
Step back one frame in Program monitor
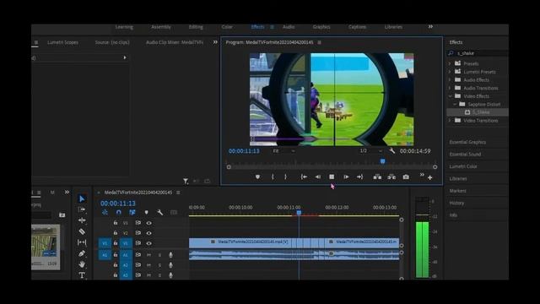click(x=317, y=176)
